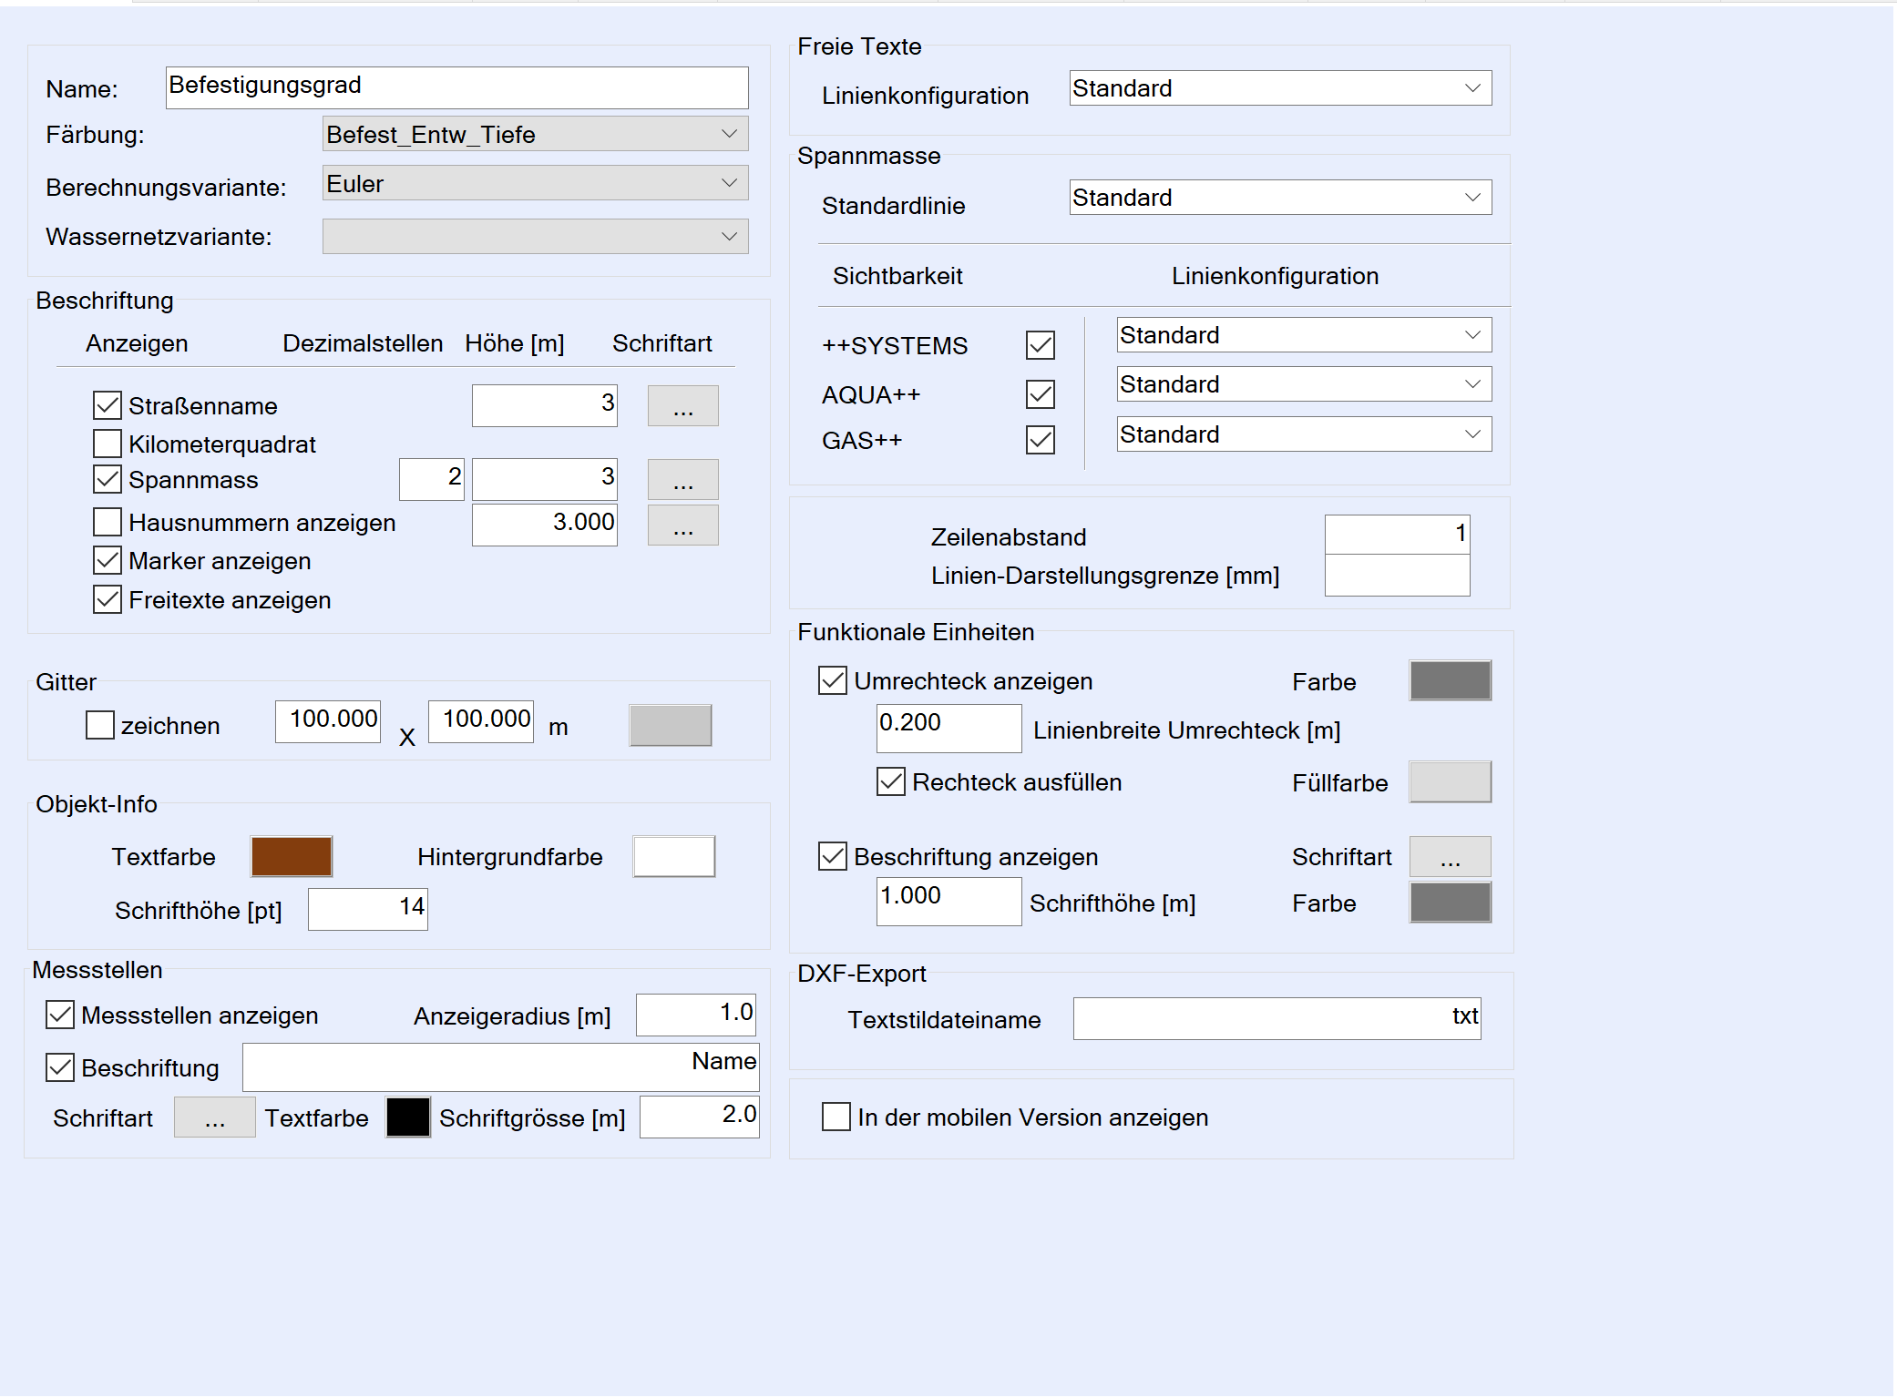Check In der mobilen Version anzeigen

pyautogui.click(x=836, y=1117)
